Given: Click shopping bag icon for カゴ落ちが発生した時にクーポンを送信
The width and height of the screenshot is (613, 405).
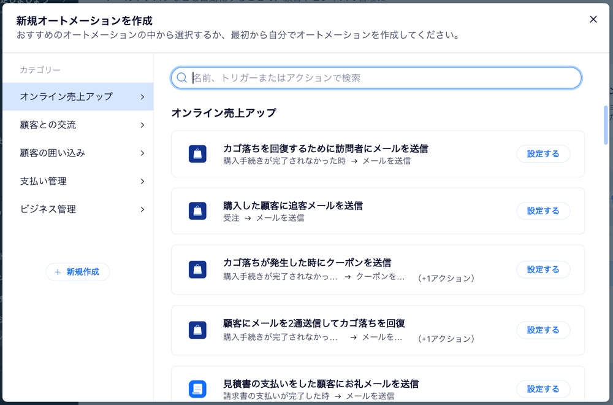Looking at the screenshot, I should (197, 269).
